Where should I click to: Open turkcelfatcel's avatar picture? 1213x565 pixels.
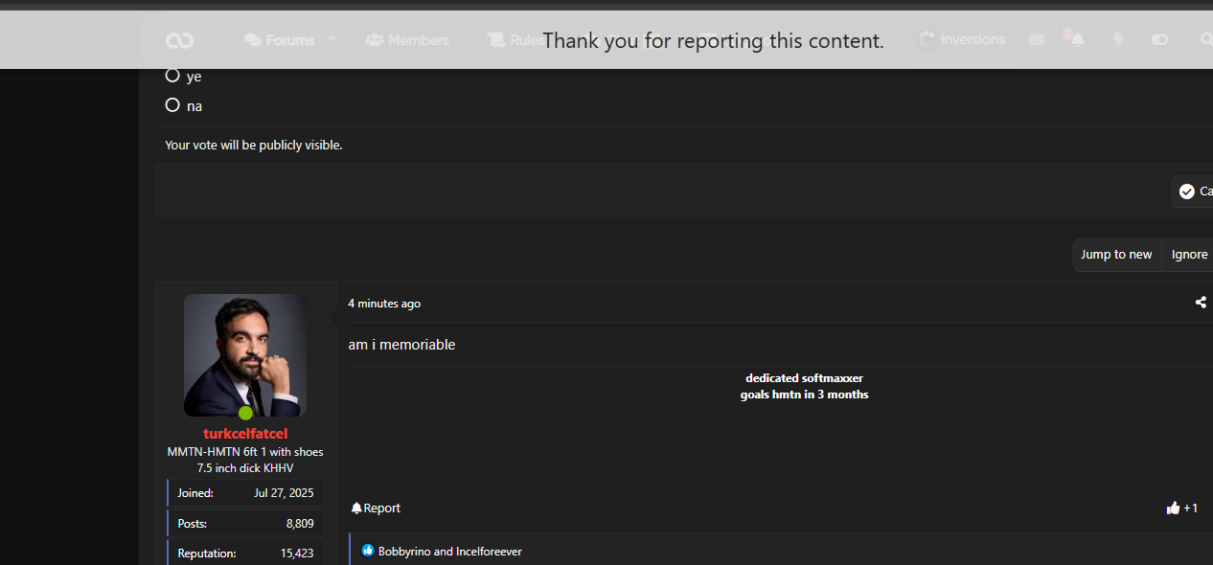(245, 355)
